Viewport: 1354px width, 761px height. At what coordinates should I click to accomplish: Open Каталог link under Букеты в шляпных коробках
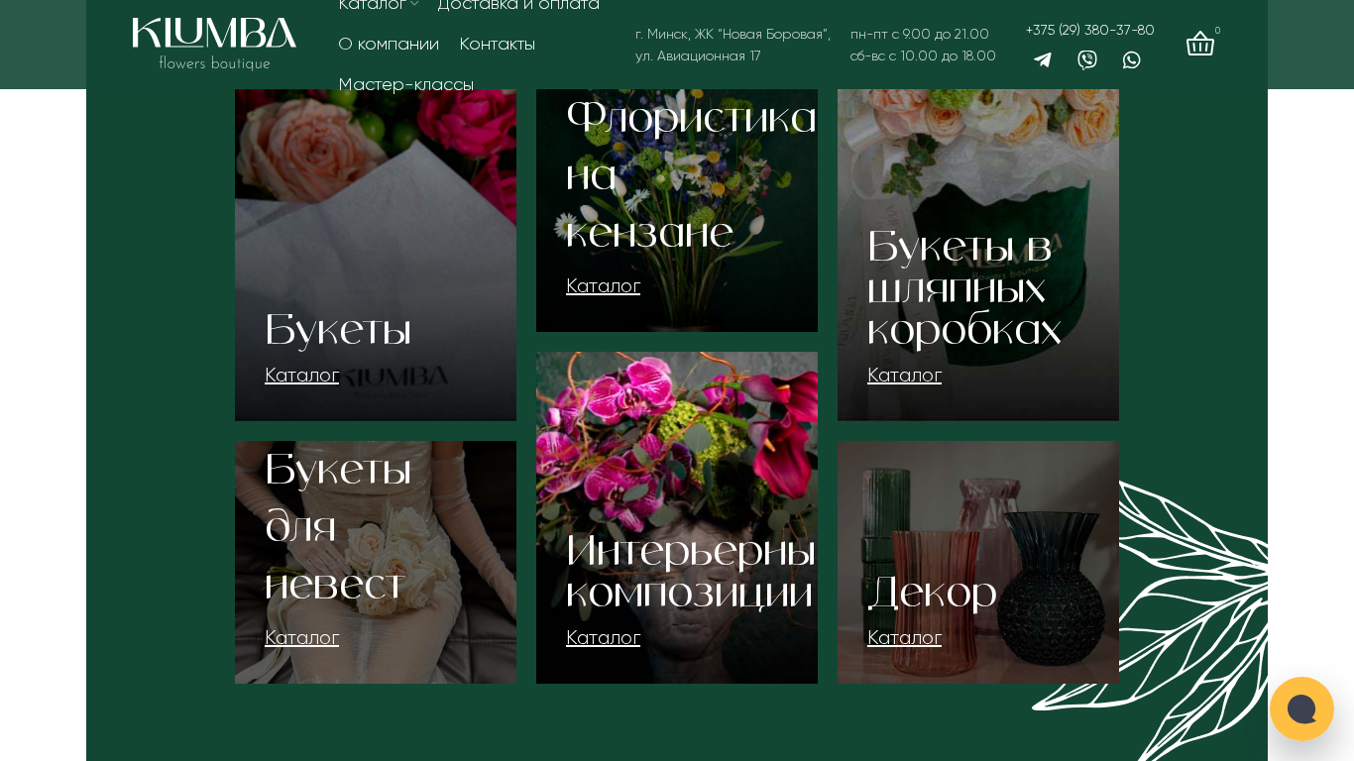[905, 375]
